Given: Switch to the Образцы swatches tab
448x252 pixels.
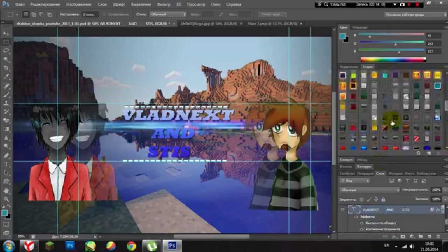Looking at the screenshot, I should click(x=360, y=27).
